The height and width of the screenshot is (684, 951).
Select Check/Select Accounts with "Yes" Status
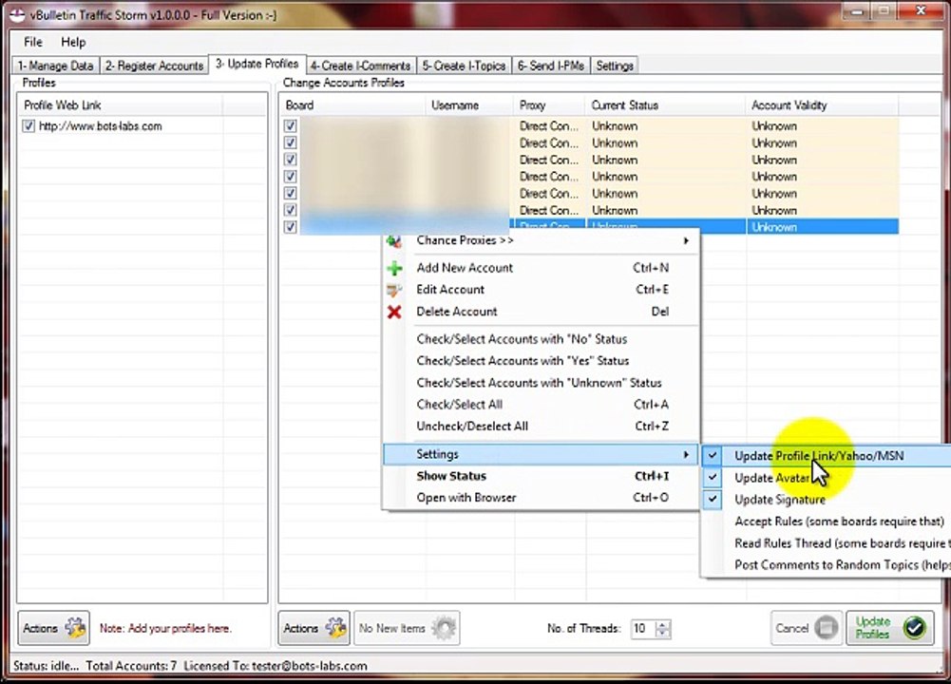pos(541,361)
